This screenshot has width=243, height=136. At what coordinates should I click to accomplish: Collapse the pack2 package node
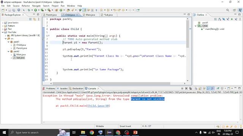coord(8,51)
